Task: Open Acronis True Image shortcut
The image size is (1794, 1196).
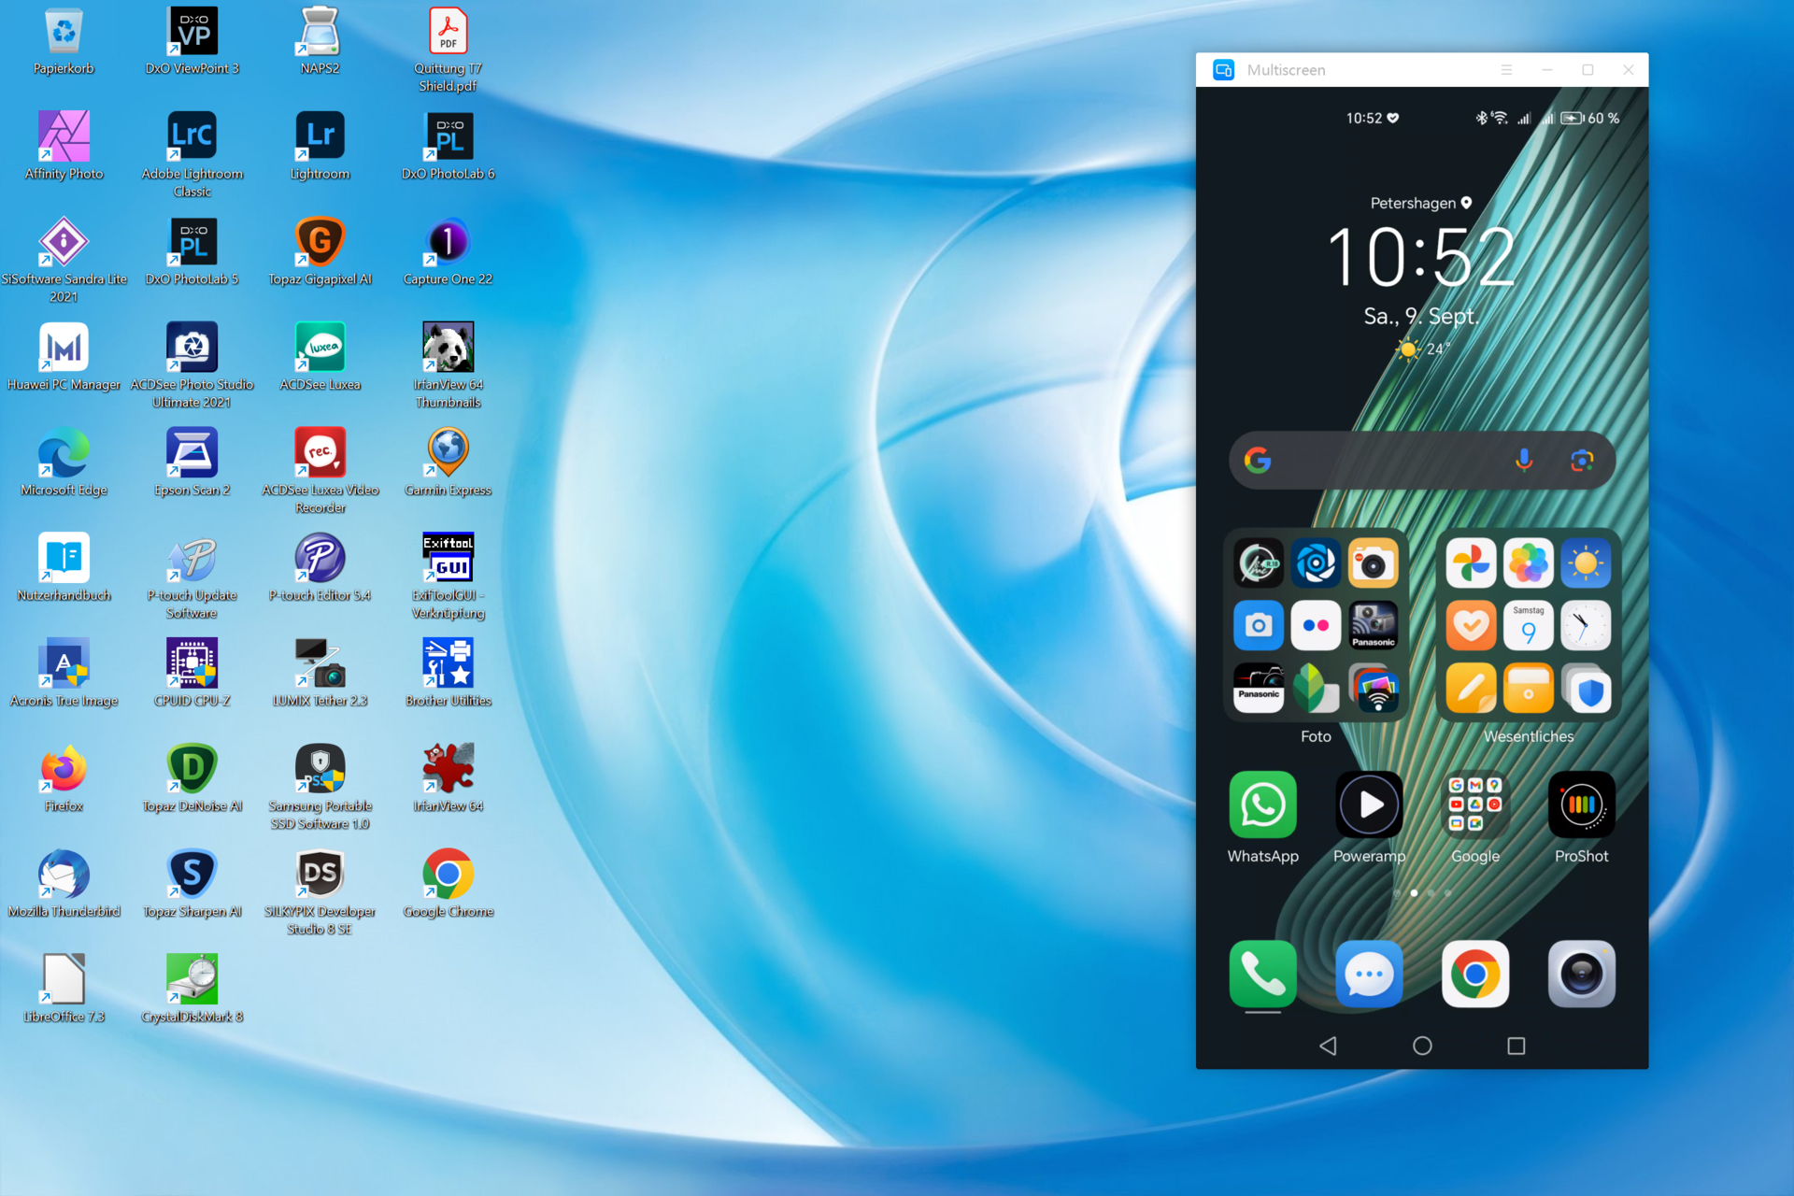Action: [64, 663]
